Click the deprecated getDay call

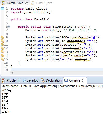point(80,59)
